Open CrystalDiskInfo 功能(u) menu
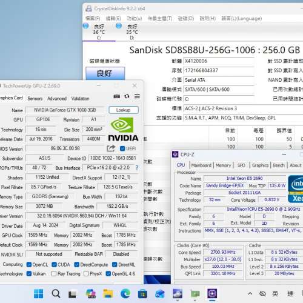The height and width of the screenshot is (303, 303). (134, 18)
